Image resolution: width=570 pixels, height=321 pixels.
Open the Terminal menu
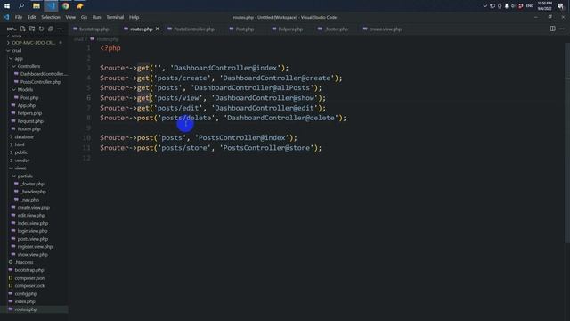click(115, 17)
